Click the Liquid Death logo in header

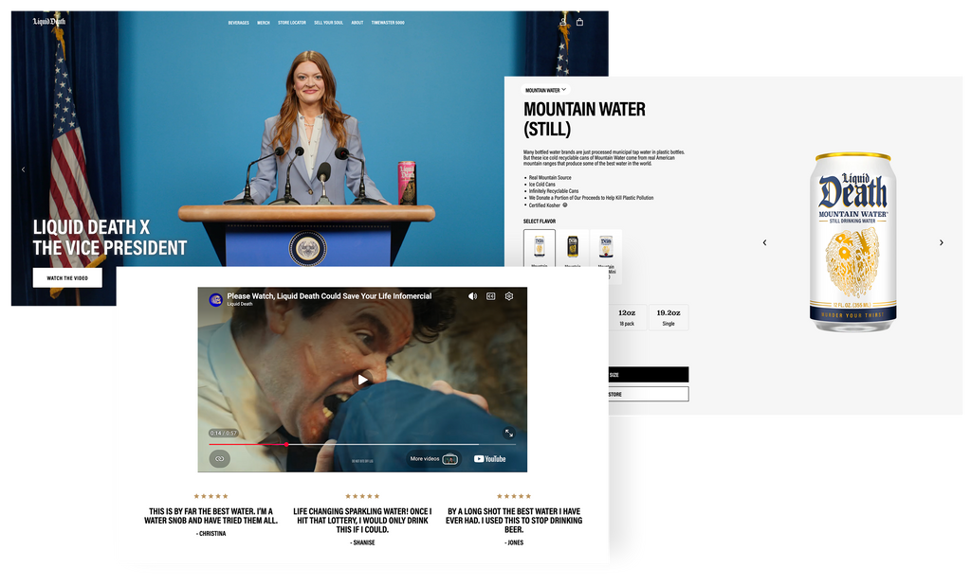click(49, 21)
